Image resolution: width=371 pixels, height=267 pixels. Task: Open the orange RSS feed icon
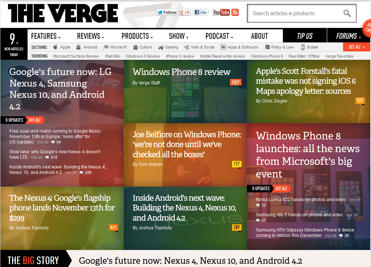(235, 12)
